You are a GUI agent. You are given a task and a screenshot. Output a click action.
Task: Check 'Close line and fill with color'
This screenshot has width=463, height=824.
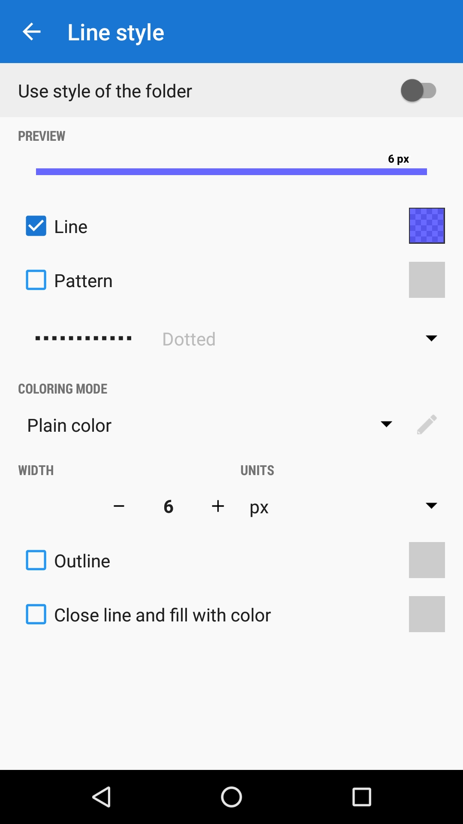(36, 615)
